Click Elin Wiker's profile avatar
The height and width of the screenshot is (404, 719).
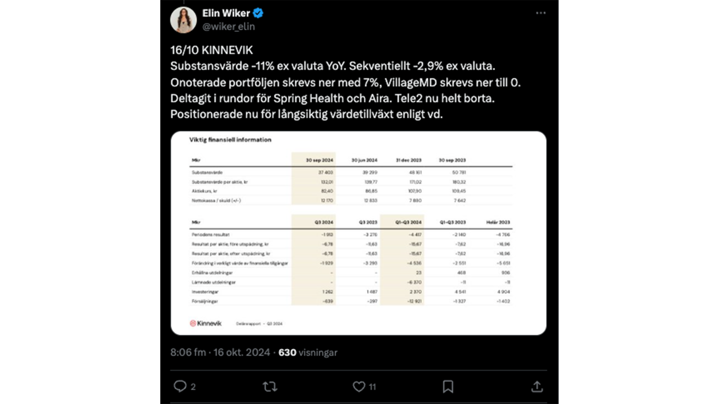click(x=183, y=20)
